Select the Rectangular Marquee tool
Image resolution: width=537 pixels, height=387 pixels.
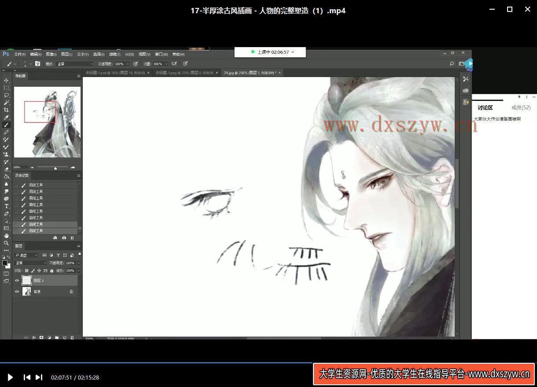[6, 88]
